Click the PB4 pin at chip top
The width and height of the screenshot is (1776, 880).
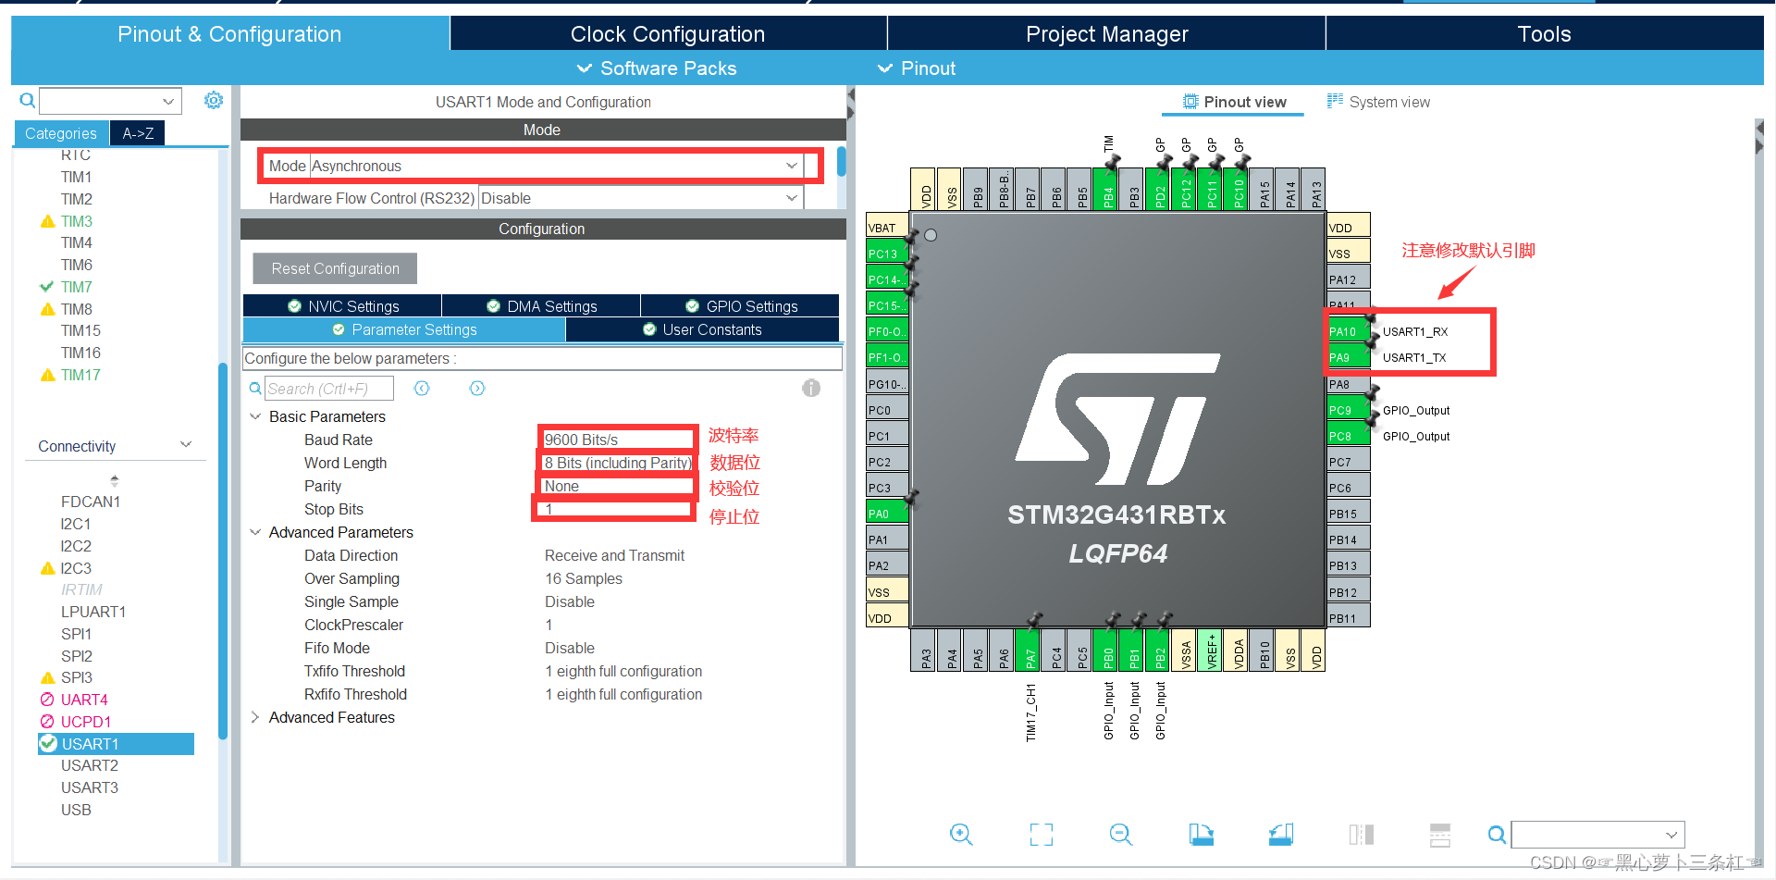click(1107, 189)
